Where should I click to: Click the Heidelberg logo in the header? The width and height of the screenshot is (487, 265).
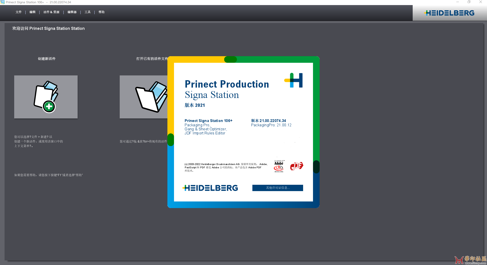tap(449, 13)
